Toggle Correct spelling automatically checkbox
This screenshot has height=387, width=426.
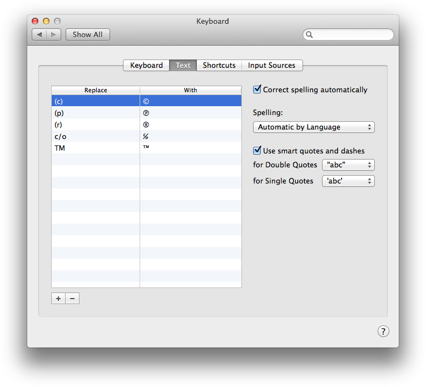(x=257, y=90)
